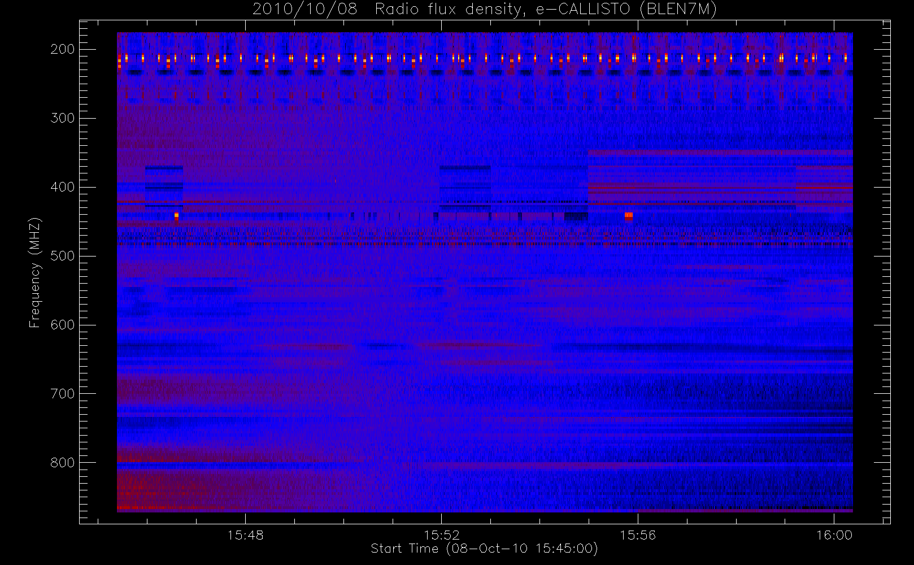Click the 200 frequency tick label
Screen dimensions: 914x565
tap(63, 49)
